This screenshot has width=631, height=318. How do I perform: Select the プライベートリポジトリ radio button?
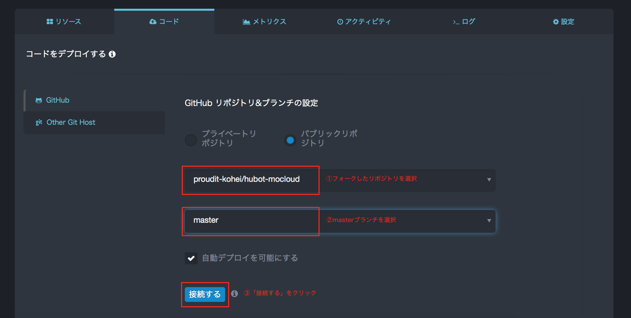[x=191, y=140]
